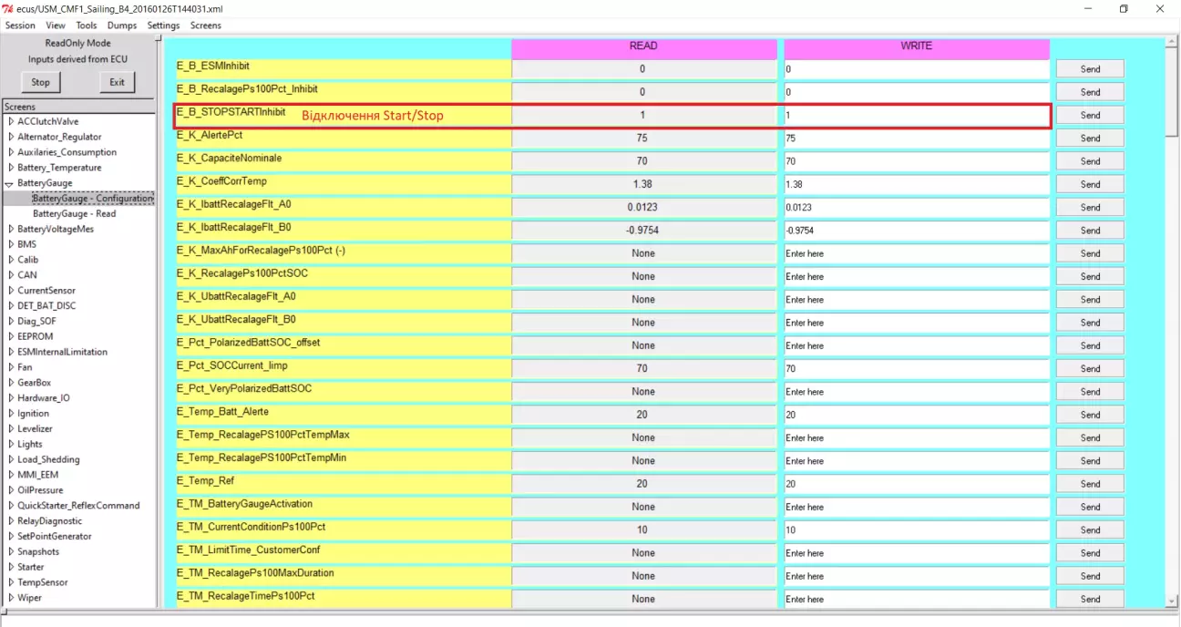The width and height of the screenshot is (1181, 627).
Task: Select the CurrentSensor tree item
Action: click(46, 291)
